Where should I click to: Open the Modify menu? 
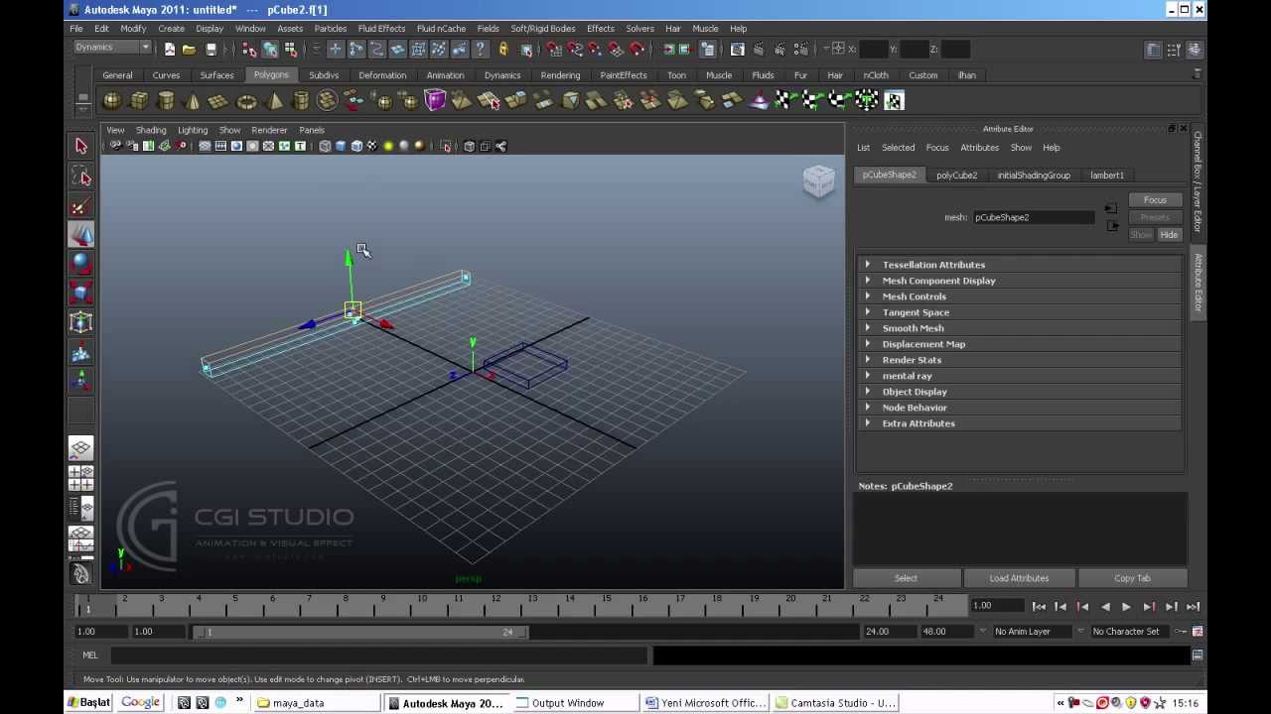point(133,29)
